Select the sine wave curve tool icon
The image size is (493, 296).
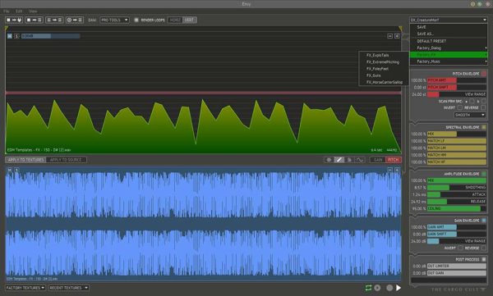tap(359, 160)
